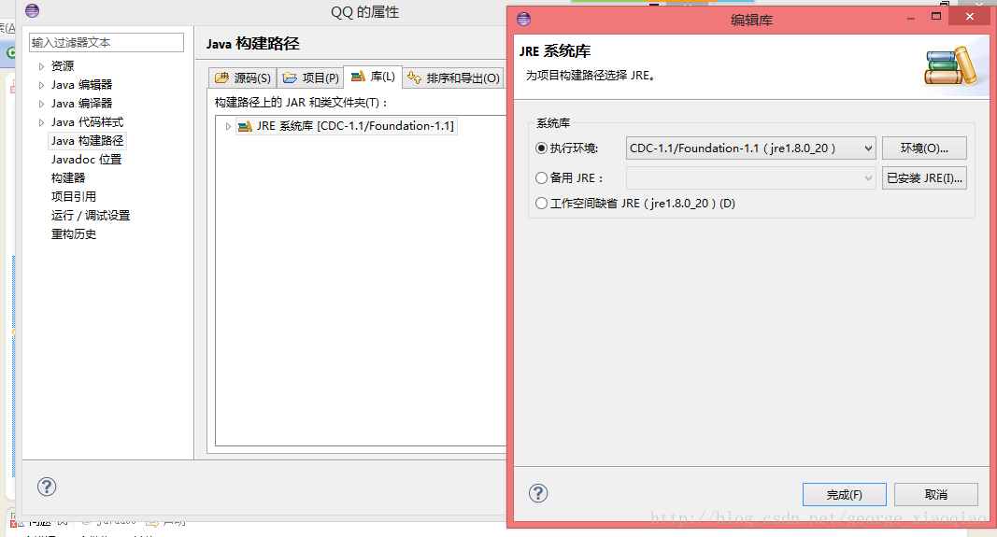This screenshot has height=537, width=997.
Task: Expand the JRE 系统库 entry in library list
Action: click(228, 126)
